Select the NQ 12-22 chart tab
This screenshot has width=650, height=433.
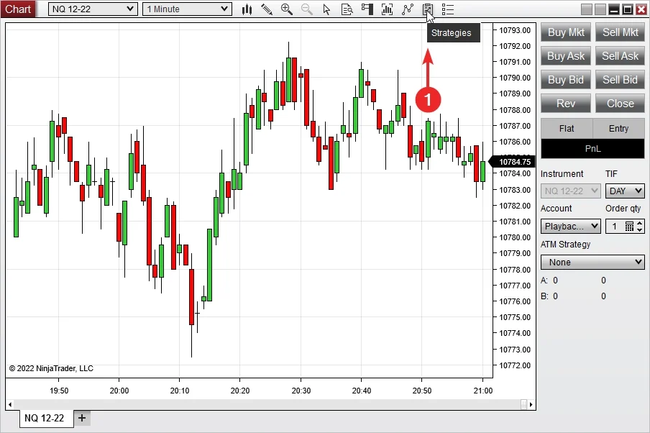tap(45, 418)
